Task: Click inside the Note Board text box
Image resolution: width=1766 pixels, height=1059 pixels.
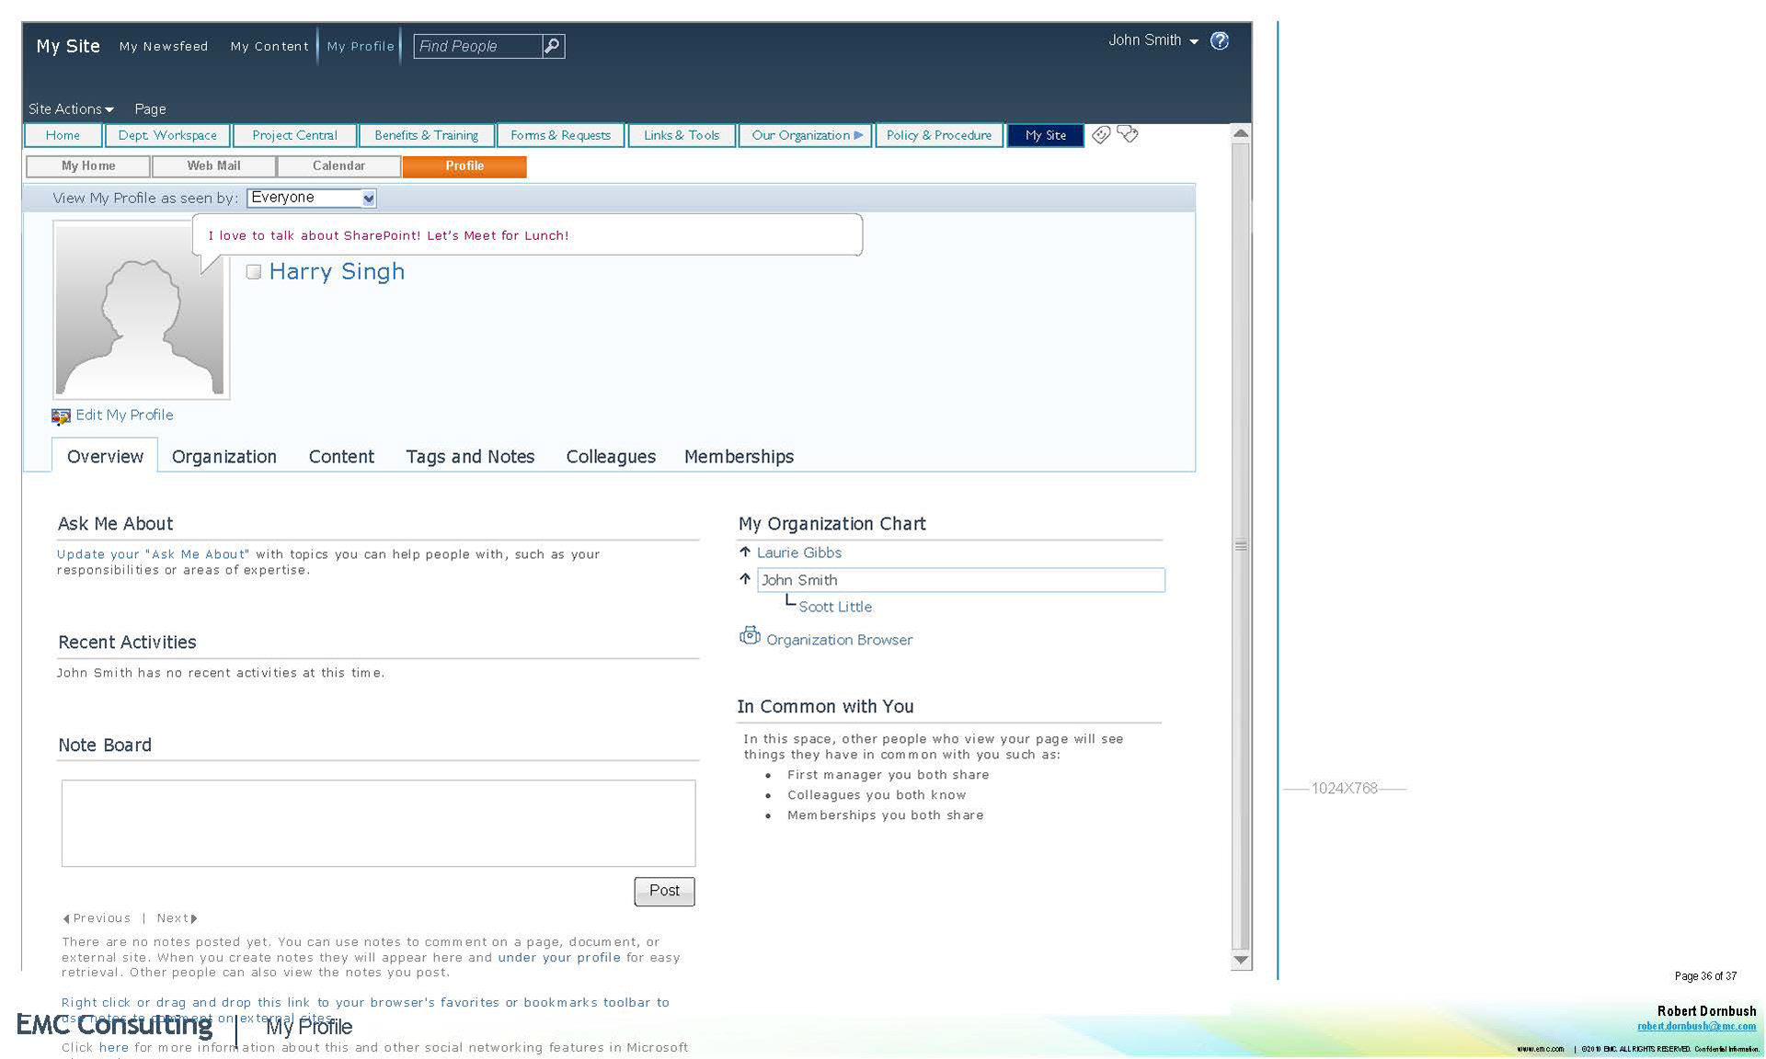Action: (378, 823)
